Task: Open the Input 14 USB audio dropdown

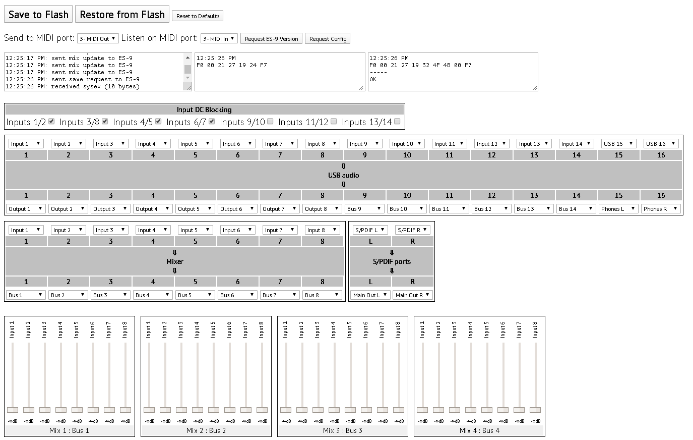Action: coord(576,144)
